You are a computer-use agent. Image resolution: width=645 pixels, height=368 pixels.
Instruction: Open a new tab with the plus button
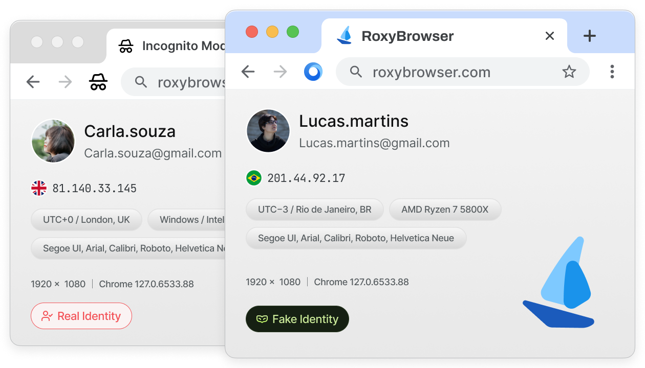click(590, 36)
